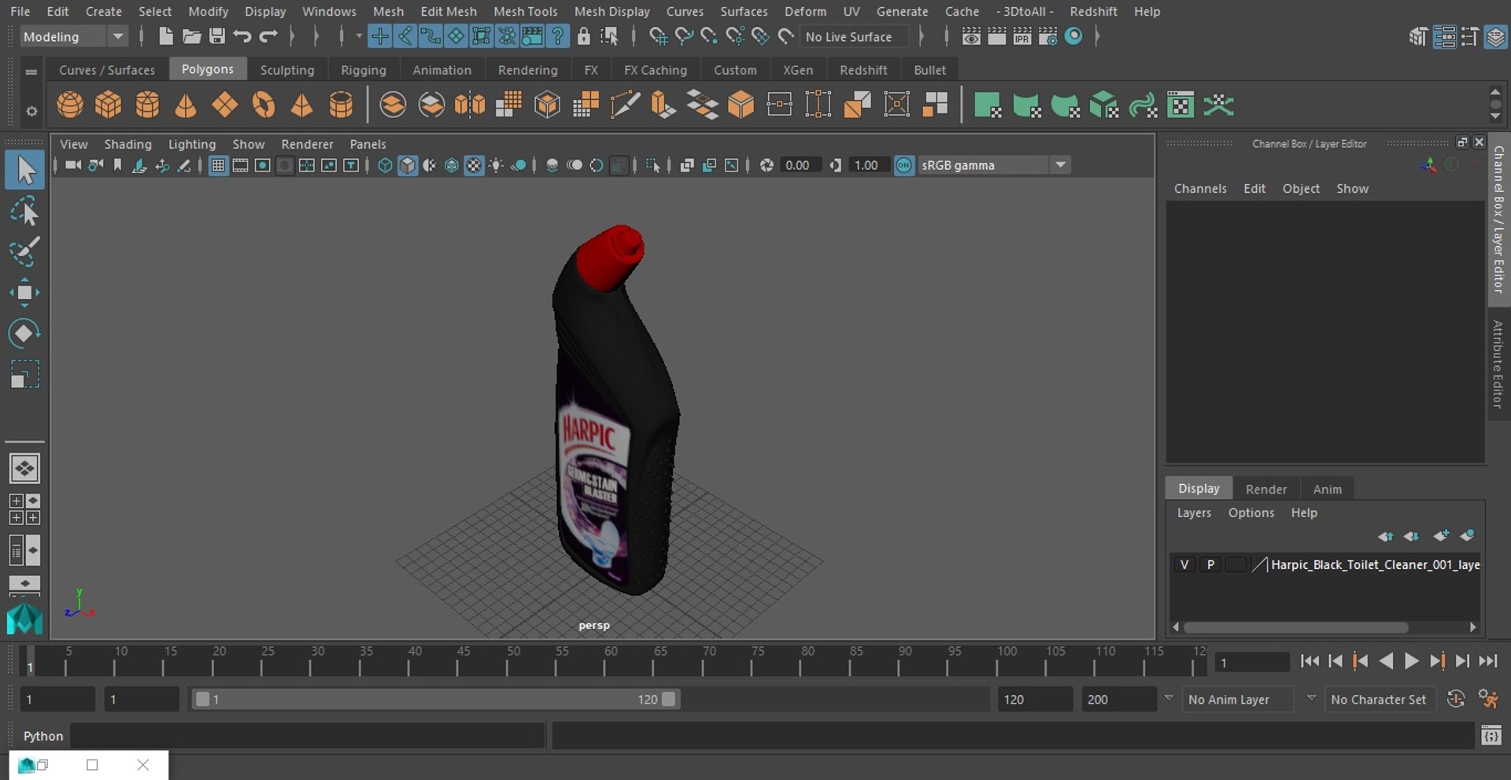Go to the start of the playback range

click(x=1310, y=661)
